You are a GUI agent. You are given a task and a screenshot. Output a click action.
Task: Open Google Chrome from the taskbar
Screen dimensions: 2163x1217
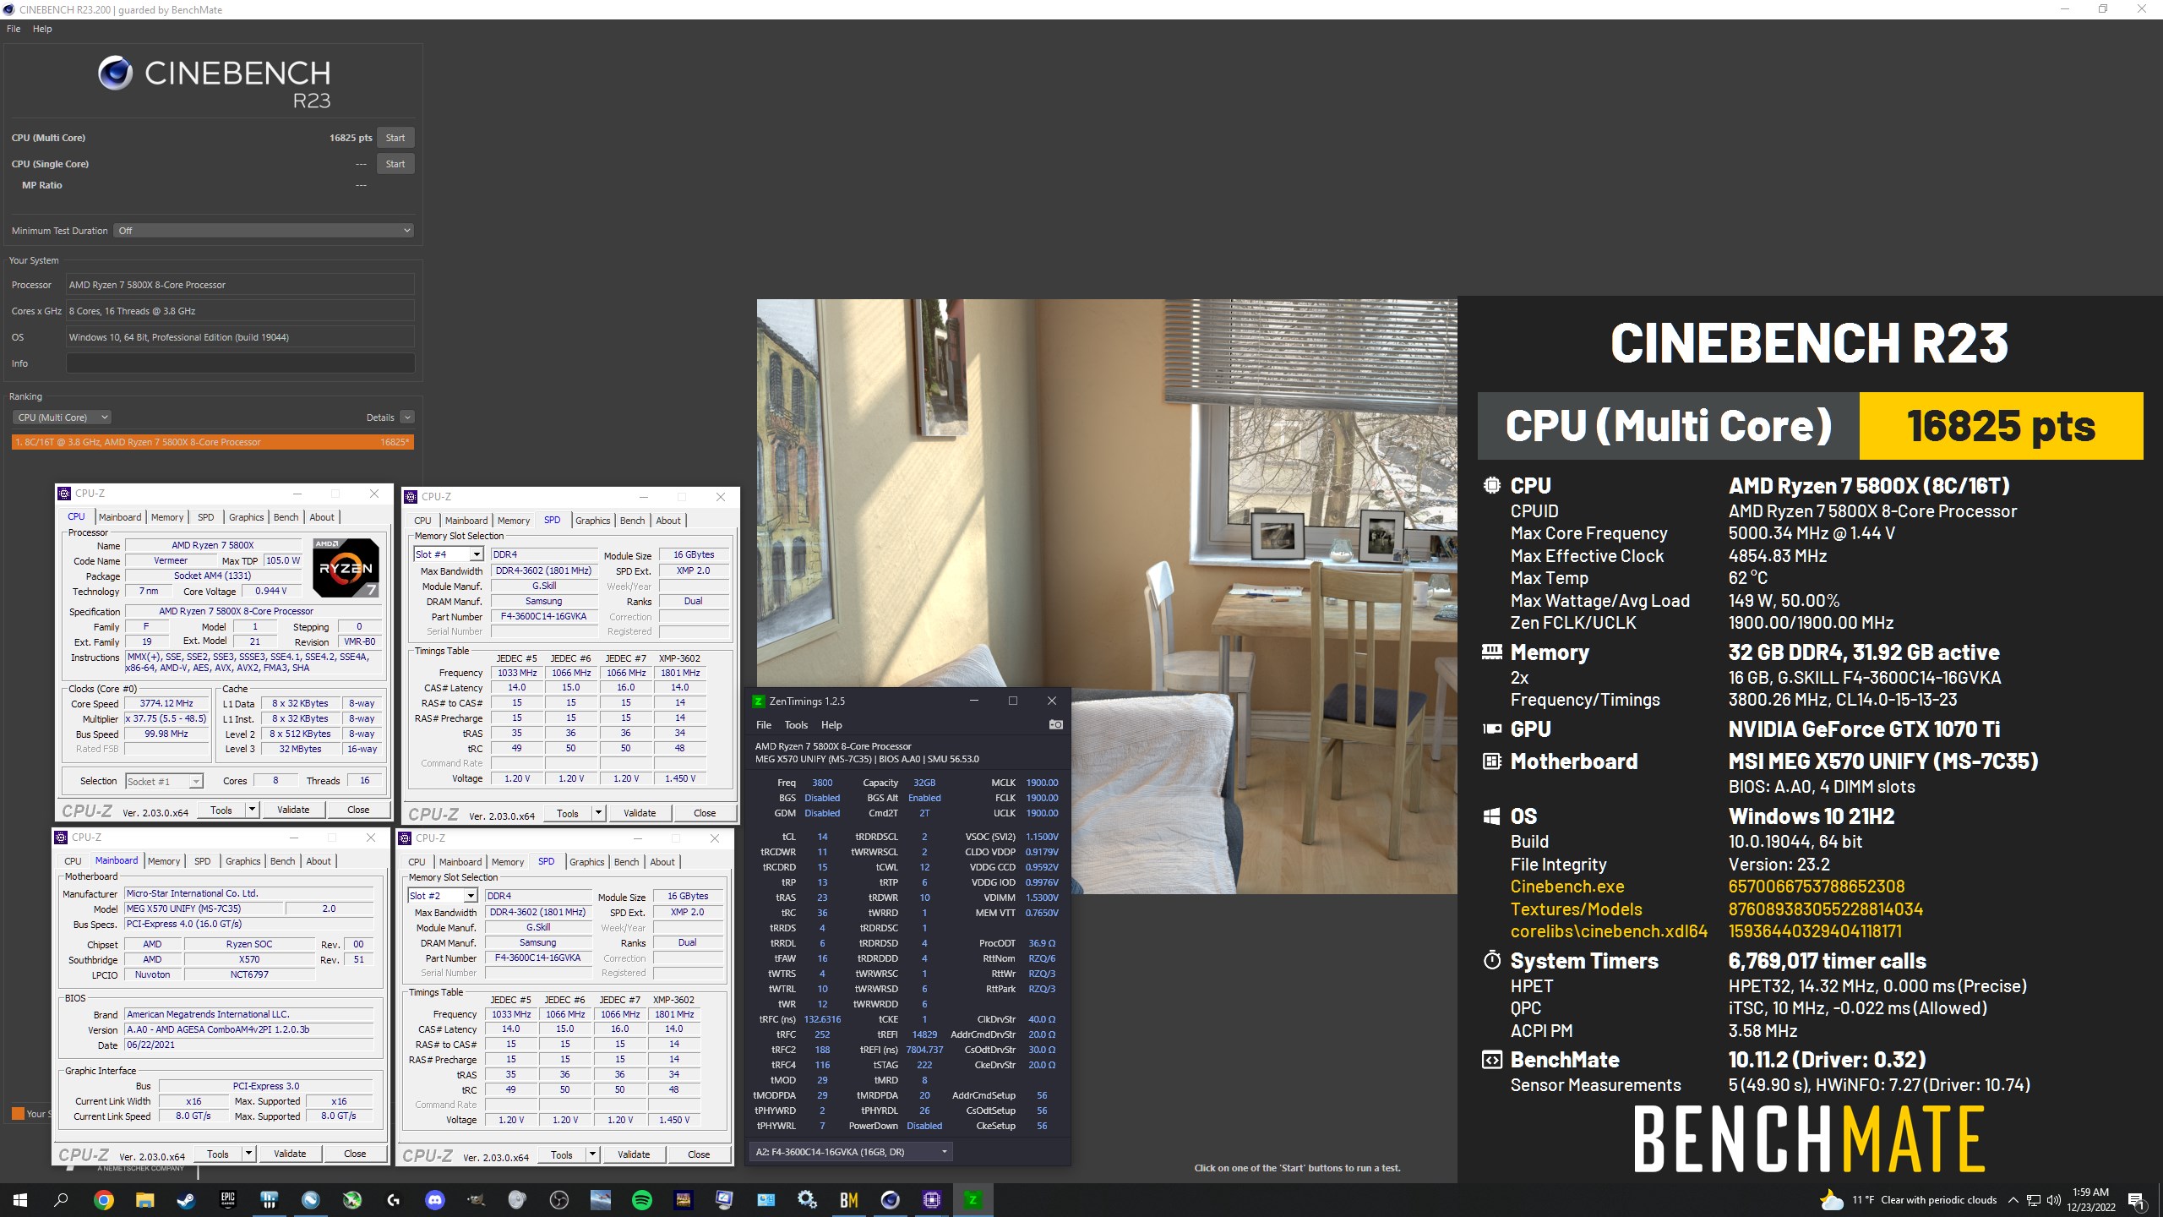(103, 1199)
